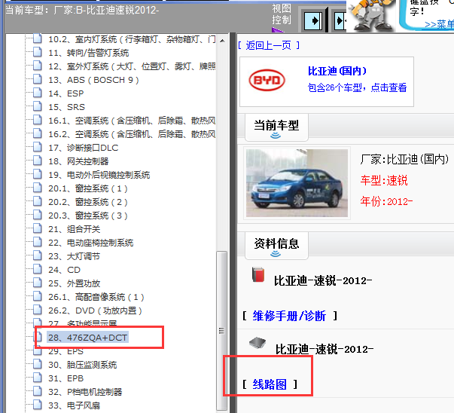Select 20.2、窗控系统 (2)
Screen dimensions: 454x413
(88, 202)
